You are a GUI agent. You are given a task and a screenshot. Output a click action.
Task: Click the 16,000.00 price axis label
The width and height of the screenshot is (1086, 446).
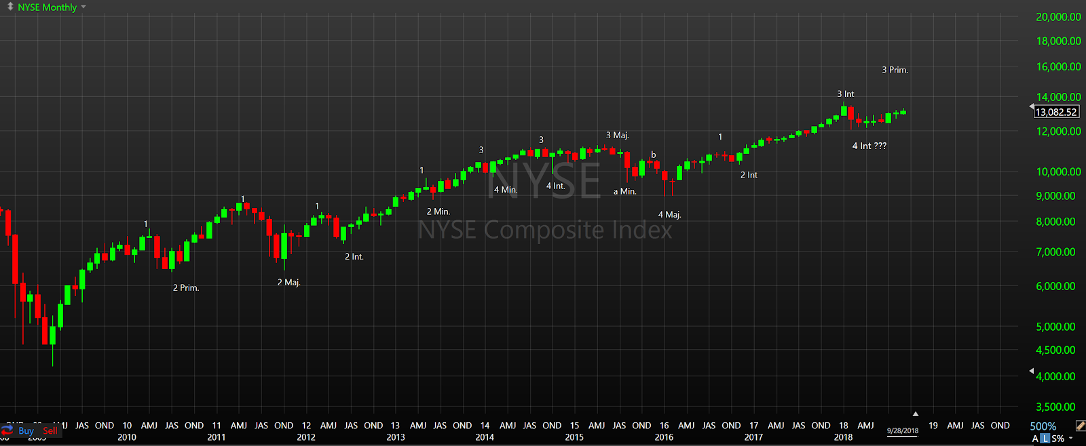coord(1058,66)
